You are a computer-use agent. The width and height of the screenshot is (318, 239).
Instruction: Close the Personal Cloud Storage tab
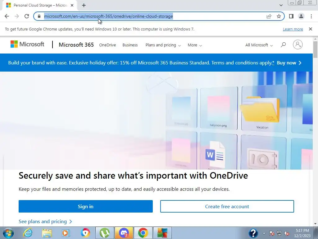tap(72, 5)
